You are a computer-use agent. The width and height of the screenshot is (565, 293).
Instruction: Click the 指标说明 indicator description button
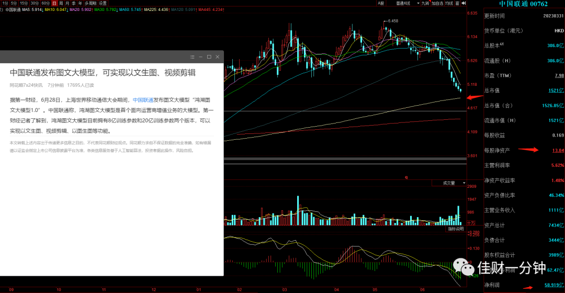tap(456, 229)
